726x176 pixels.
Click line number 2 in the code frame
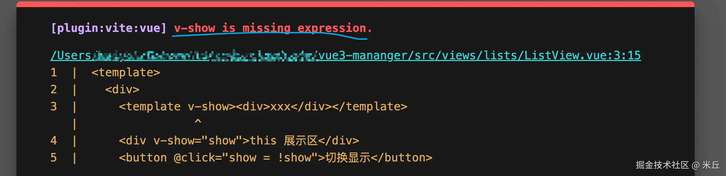coord(54,89)
